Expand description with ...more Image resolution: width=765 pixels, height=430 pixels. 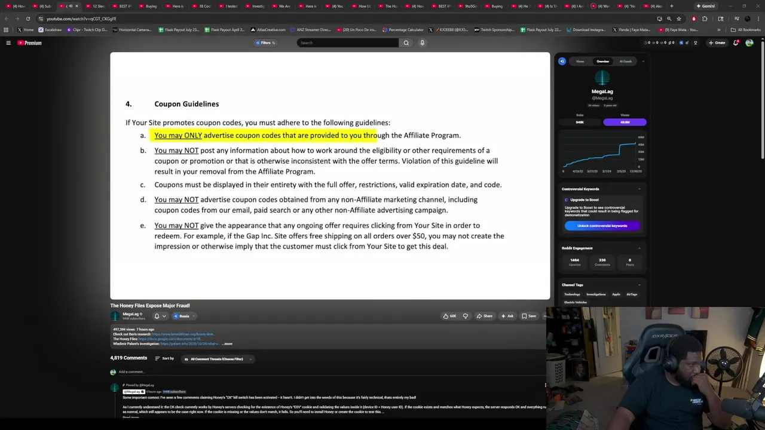227,344
